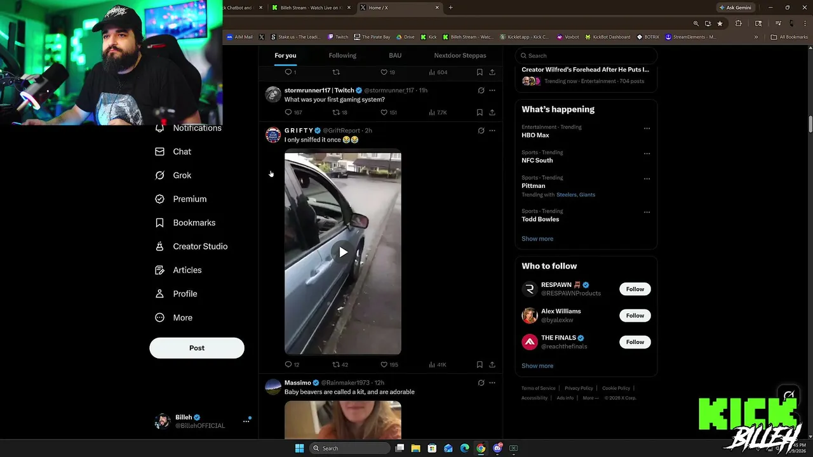Viewport: 813px width, 457px height.
Task: Open the Premium page
Action: (181, 199)
